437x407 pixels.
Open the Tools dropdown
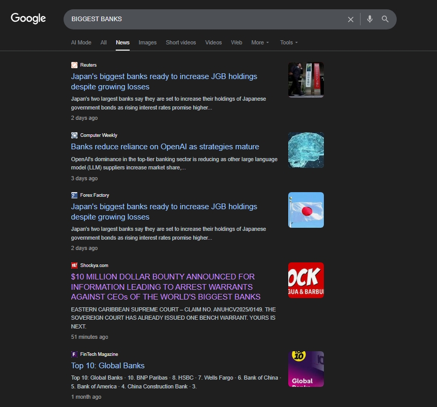point(289,42)
